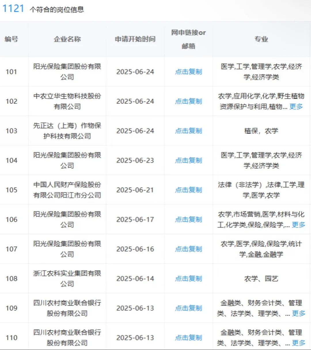Image resolution: width=311 pixels, height=350 pixels.
Task: Click date 2025-06-16
Action: (x=135, y=249)
